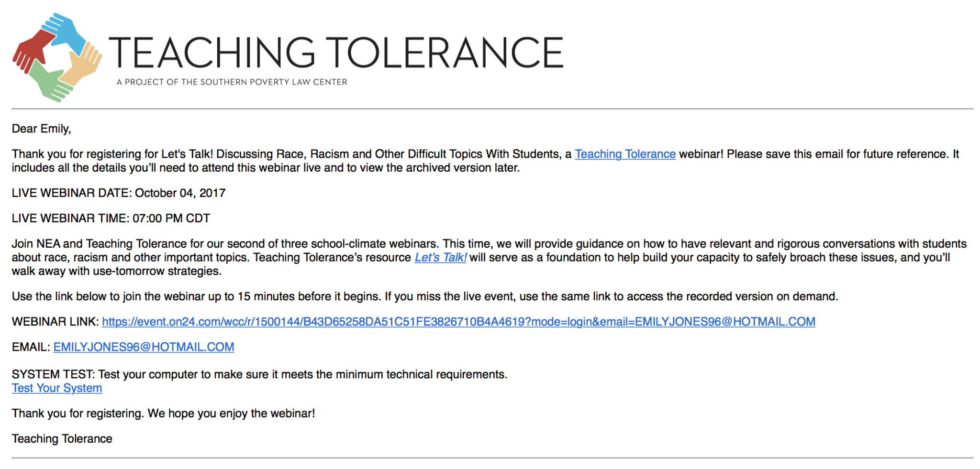Open the event.on24.com webinar link
The width and height of the screenshot is (980, 469).
click(x=458, y=322)
